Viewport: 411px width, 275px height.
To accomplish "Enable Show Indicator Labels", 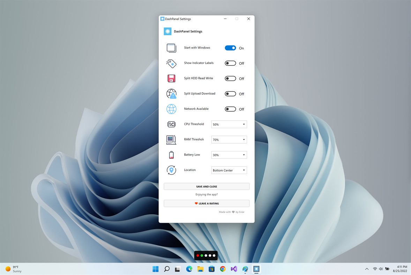I will pyautogui.click(x=231, y=63).
